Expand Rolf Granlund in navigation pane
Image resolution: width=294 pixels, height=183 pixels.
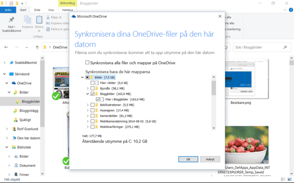coord(7,129)
